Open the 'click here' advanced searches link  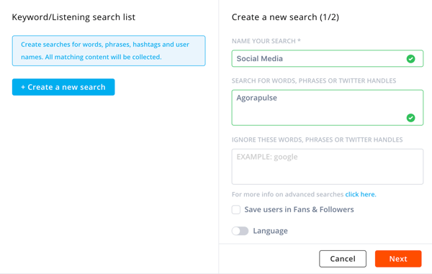point(361,194)
